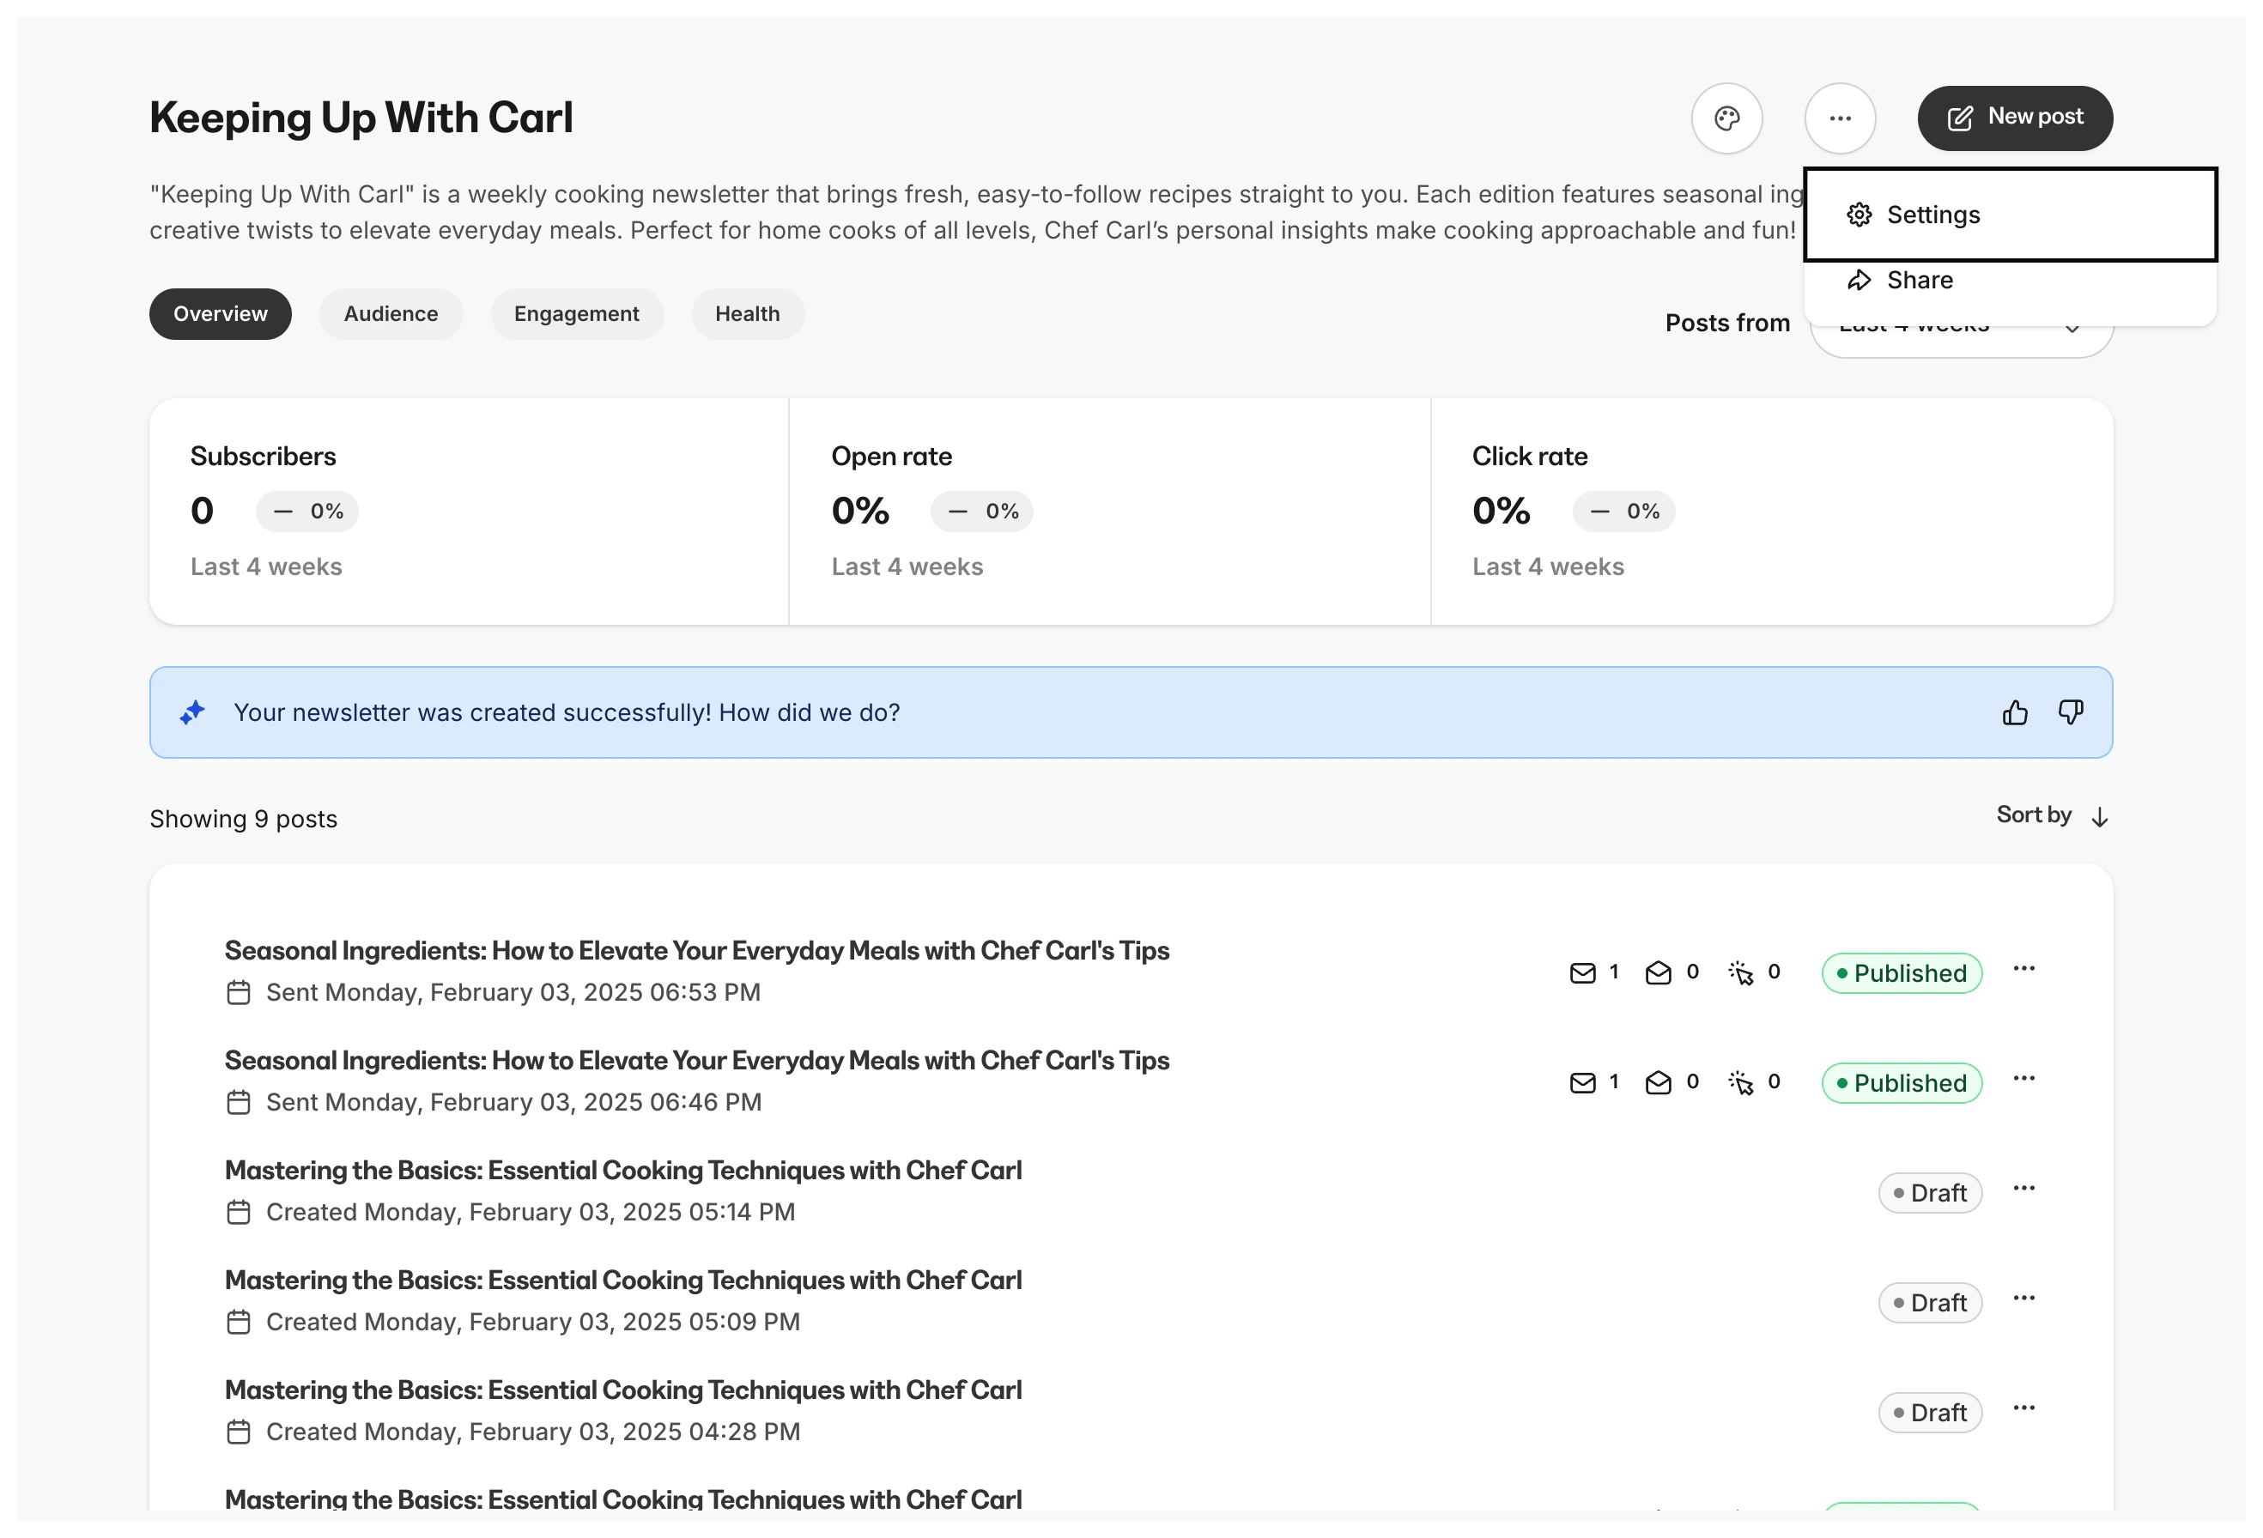Click sent-emails envelope icon on first post

(1582, 973)
